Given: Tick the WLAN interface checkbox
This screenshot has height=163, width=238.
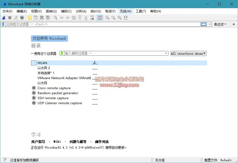Looking at the screenshot, I should point(33,63).
